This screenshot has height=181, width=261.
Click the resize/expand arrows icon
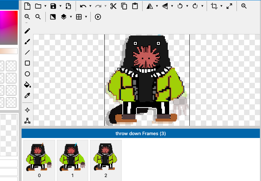click(x=229, y=6)
